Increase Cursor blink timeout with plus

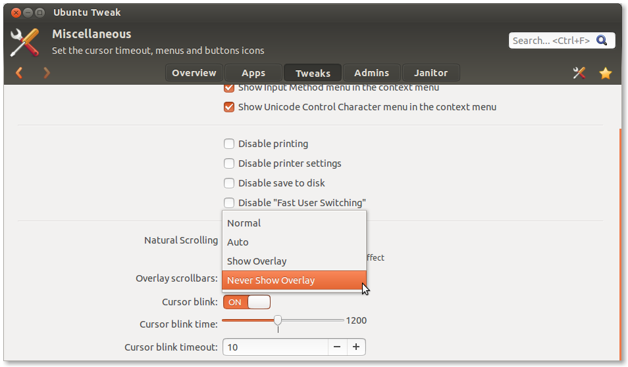[356, 347]
